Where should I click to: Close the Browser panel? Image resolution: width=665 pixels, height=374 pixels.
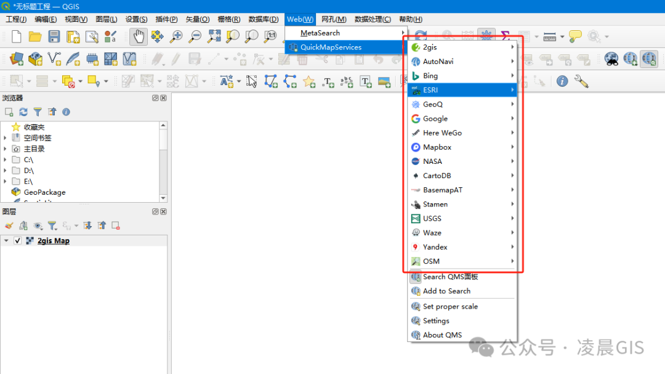(163, 98)
